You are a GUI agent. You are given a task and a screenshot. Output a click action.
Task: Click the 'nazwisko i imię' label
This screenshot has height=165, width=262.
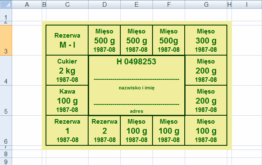pos(137,88)
